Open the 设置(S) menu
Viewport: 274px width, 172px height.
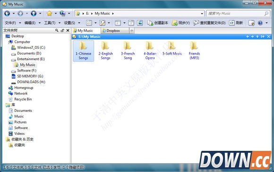pos(69,23)
